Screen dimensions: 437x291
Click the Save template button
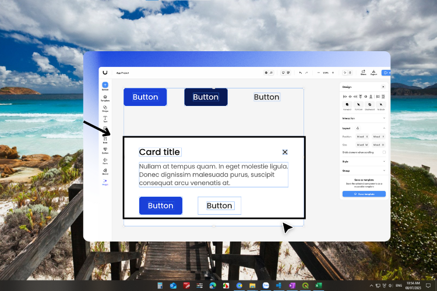coord(364,194)
